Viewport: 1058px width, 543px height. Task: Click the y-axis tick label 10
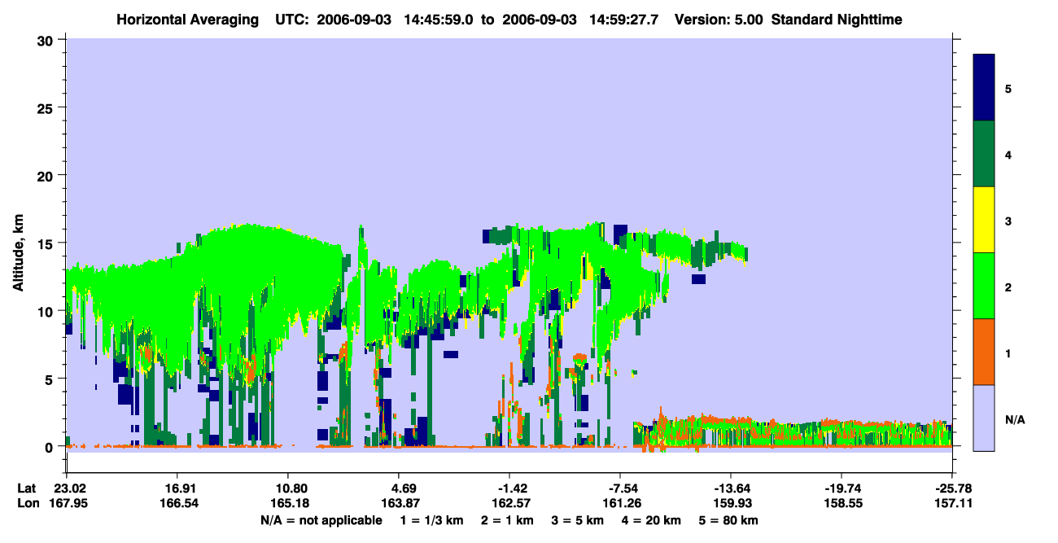(47, 311)
